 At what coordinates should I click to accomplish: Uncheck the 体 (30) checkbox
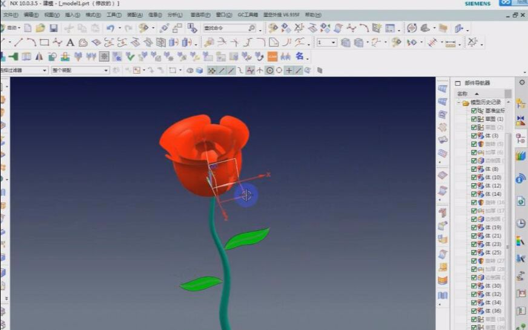point(474,286)
